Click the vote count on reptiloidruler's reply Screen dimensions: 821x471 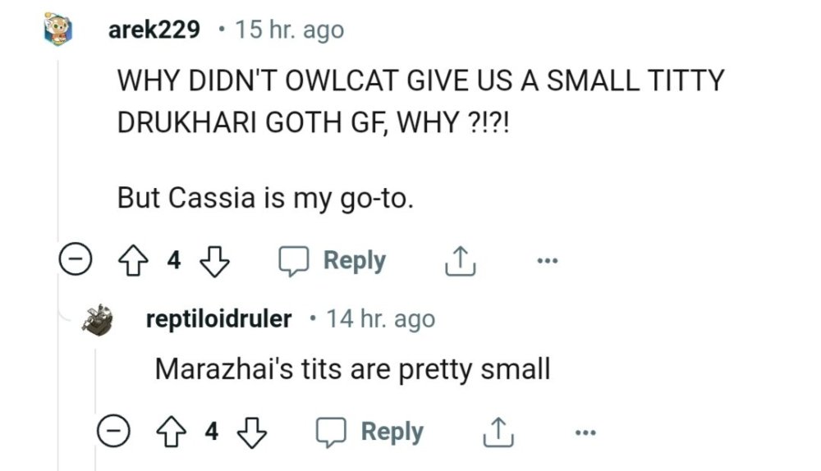(x=213, y=432)
